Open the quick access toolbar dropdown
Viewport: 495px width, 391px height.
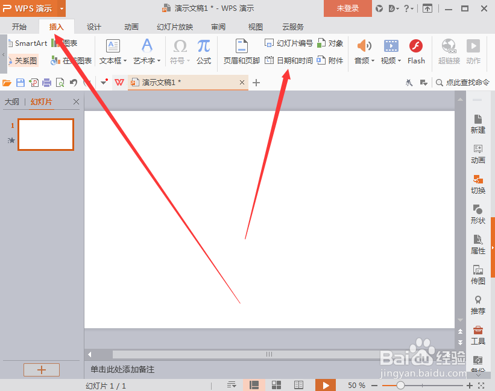(104, 83)
